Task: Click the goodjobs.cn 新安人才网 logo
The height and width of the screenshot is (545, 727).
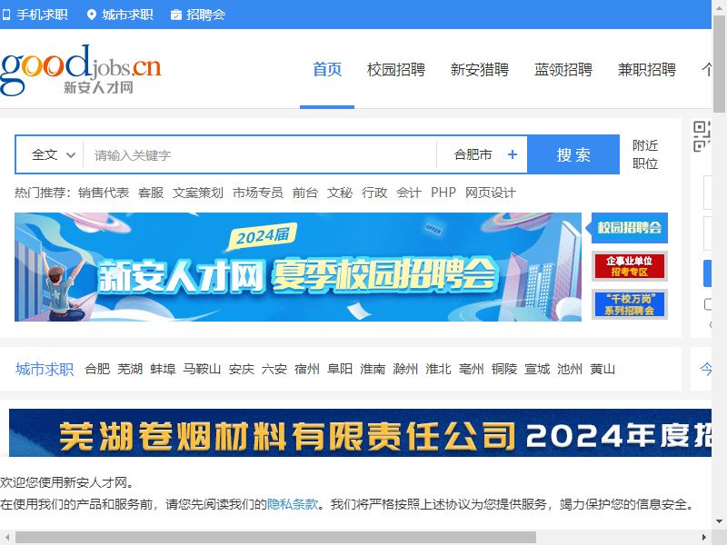Action: [81, 70]
